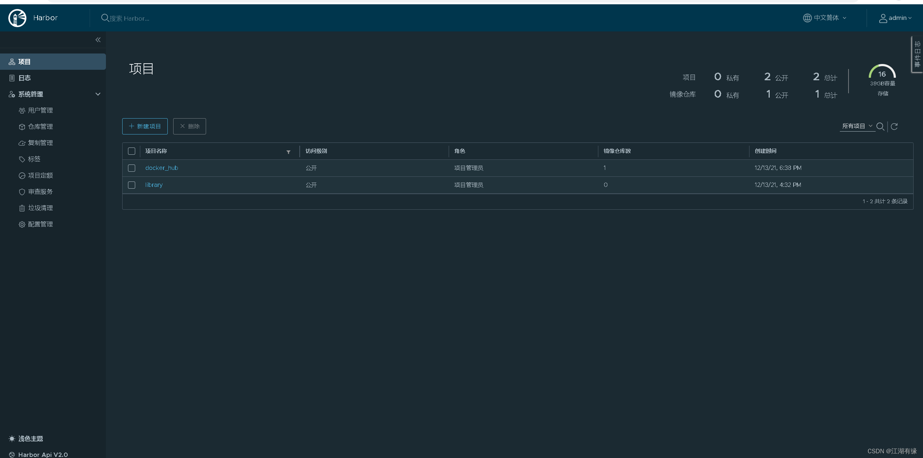The image size is (923, 458).
Task: Open the docker_hub project link
Action: pyautogui.click(x=162, y=168)
